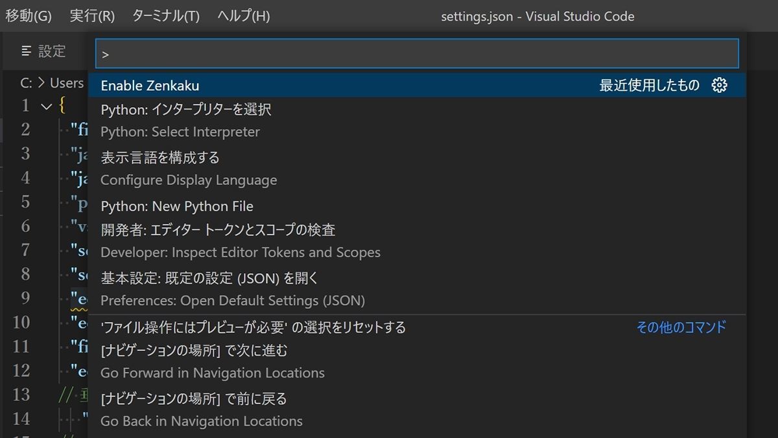
Task: Select Python: インタープリターを選択 command
Action: (x=417, y=121)
